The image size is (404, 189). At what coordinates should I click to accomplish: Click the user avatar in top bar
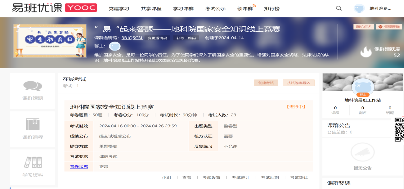click(x=359, y=8)
